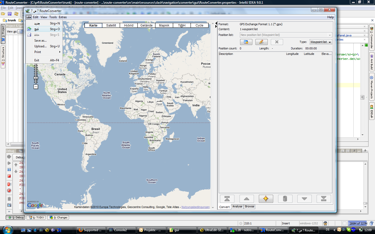Open the Type Waypoint list dropdown
The image size is (375, 234).
(321, 42)
